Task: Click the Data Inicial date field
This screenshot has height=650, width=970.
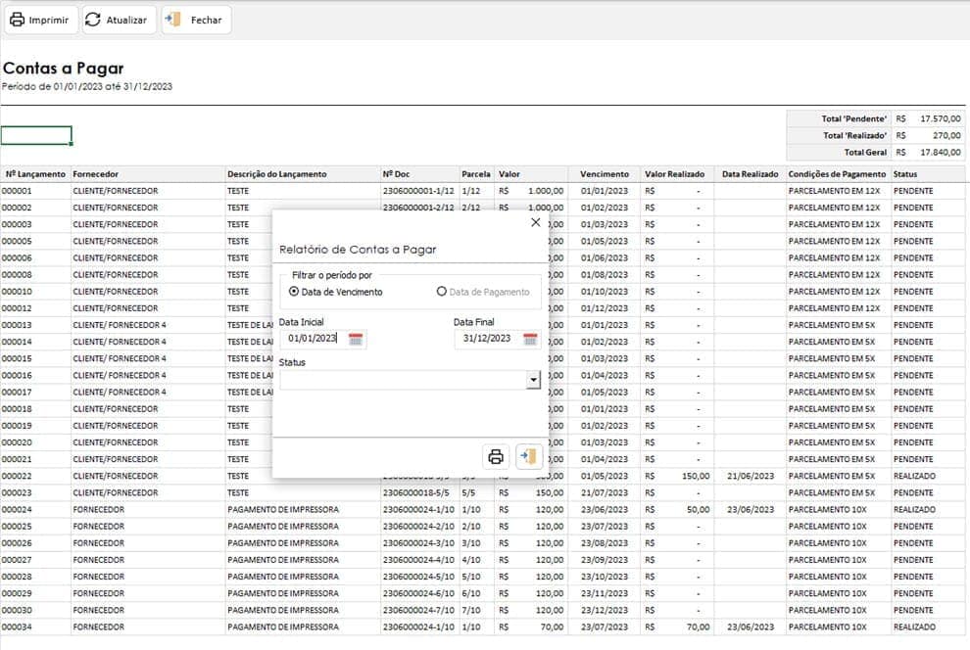Action: pyautogui.click(x=314, y=339)
